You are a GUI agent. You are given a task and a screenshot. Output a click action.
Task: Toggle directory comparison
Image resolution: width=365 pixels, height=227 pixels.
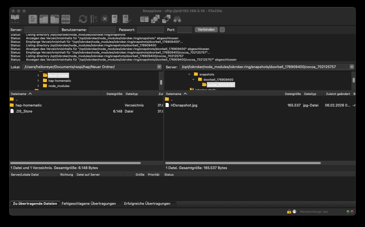tap(155, 19)
